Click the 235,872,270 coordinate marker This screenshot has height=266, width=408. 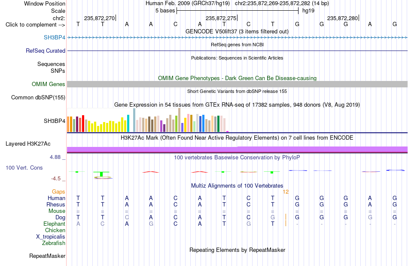coord(99,18)
